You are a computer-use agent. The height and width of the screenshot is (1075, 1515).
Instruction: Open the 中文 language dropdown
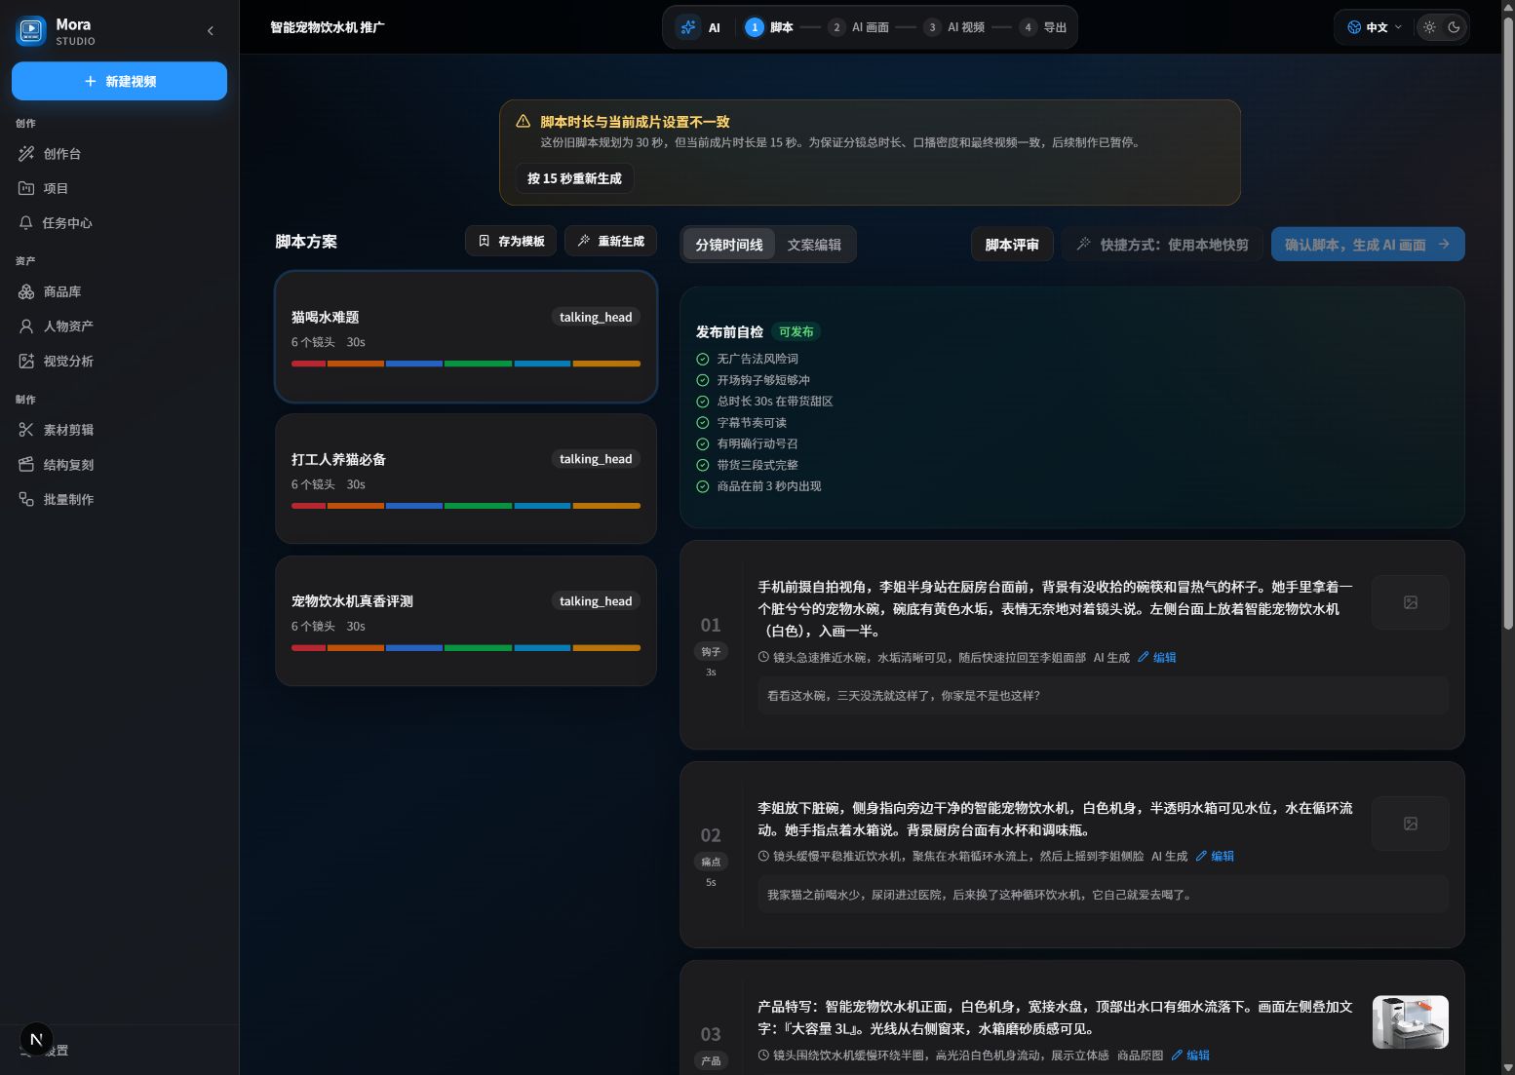pyautogui.click(x=1375, y=27)
